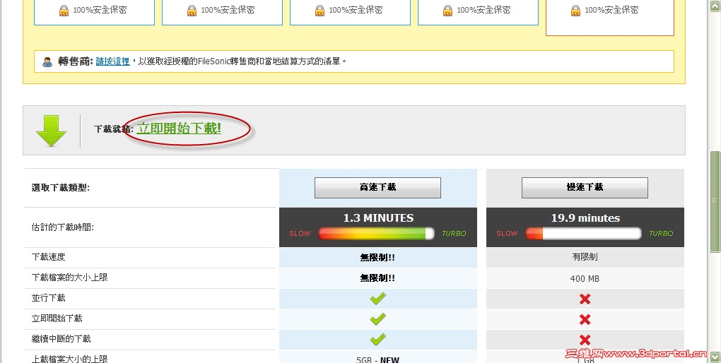Click 無限制!! value in 下載檔案的大小上限 row
Viewport: 721px width, 363px height.
377,278
